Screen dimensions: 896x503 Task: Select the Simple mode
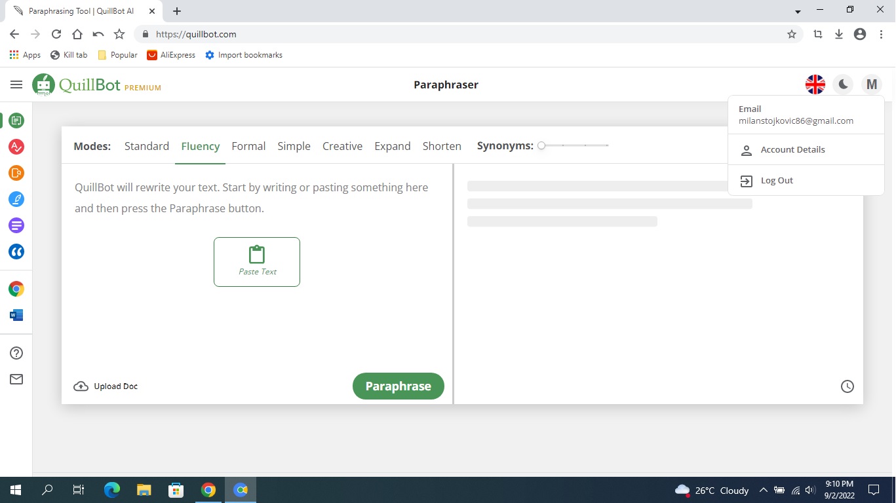[x=294, y=146]
